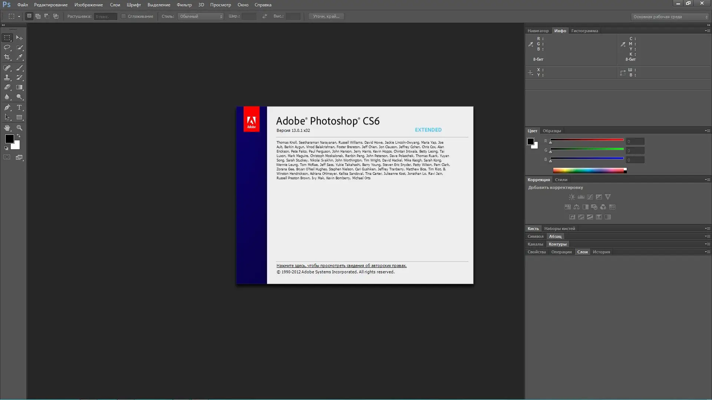Open the Фильтр menu
This screenshot has height=400, width=712.
tap(184, 5)
